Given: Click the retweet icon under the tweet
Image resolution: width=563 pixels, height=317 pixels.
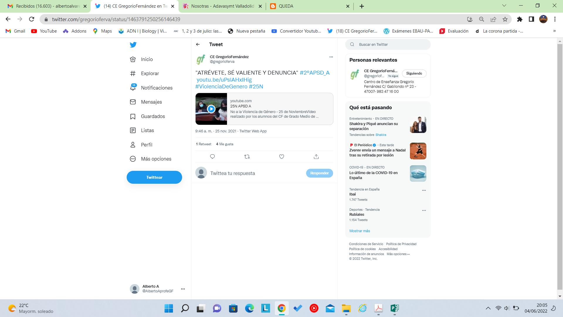Looking at the screenshot, I should [247, 156].
